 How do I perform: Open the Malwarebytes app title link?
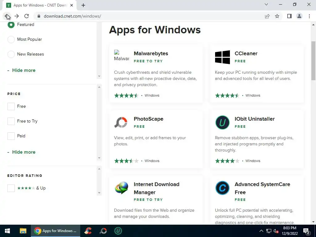click(151, 53)
